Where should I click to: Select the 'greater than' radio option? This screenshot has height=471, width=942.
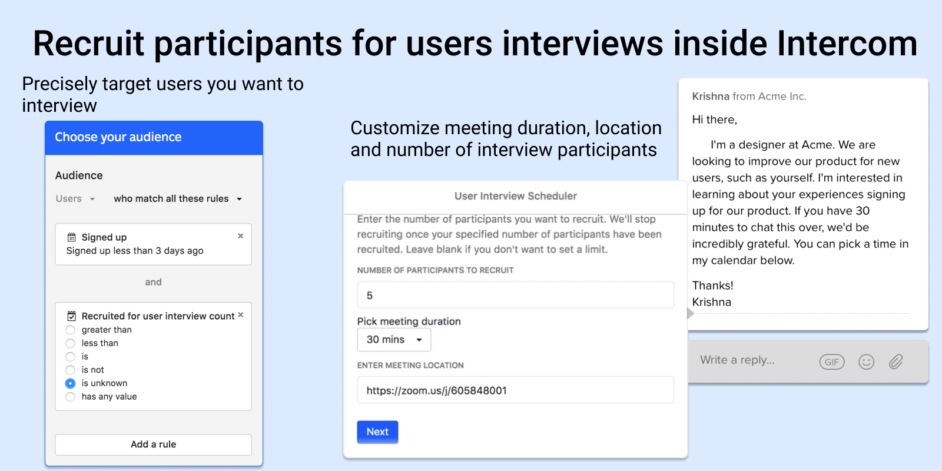pos(70,330)
